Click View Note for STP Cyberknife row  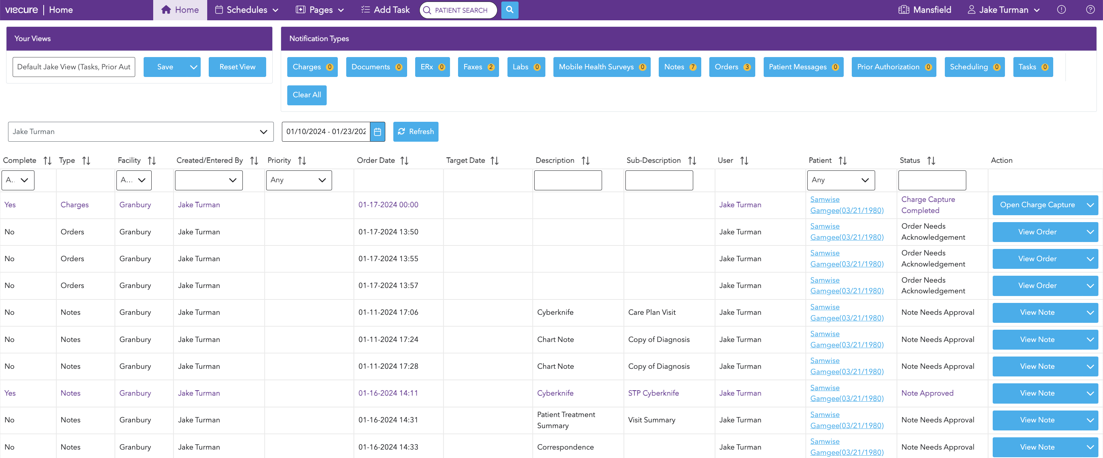click(1037, 393)
